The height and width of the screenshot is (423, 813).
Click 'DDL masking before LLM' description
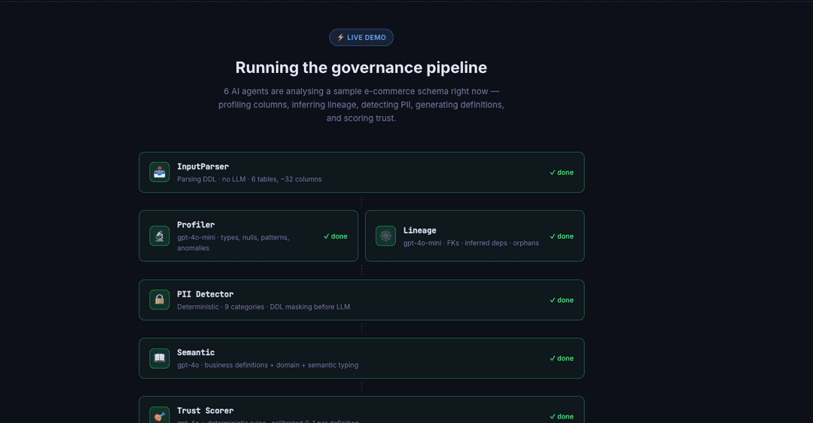(263, 307)
